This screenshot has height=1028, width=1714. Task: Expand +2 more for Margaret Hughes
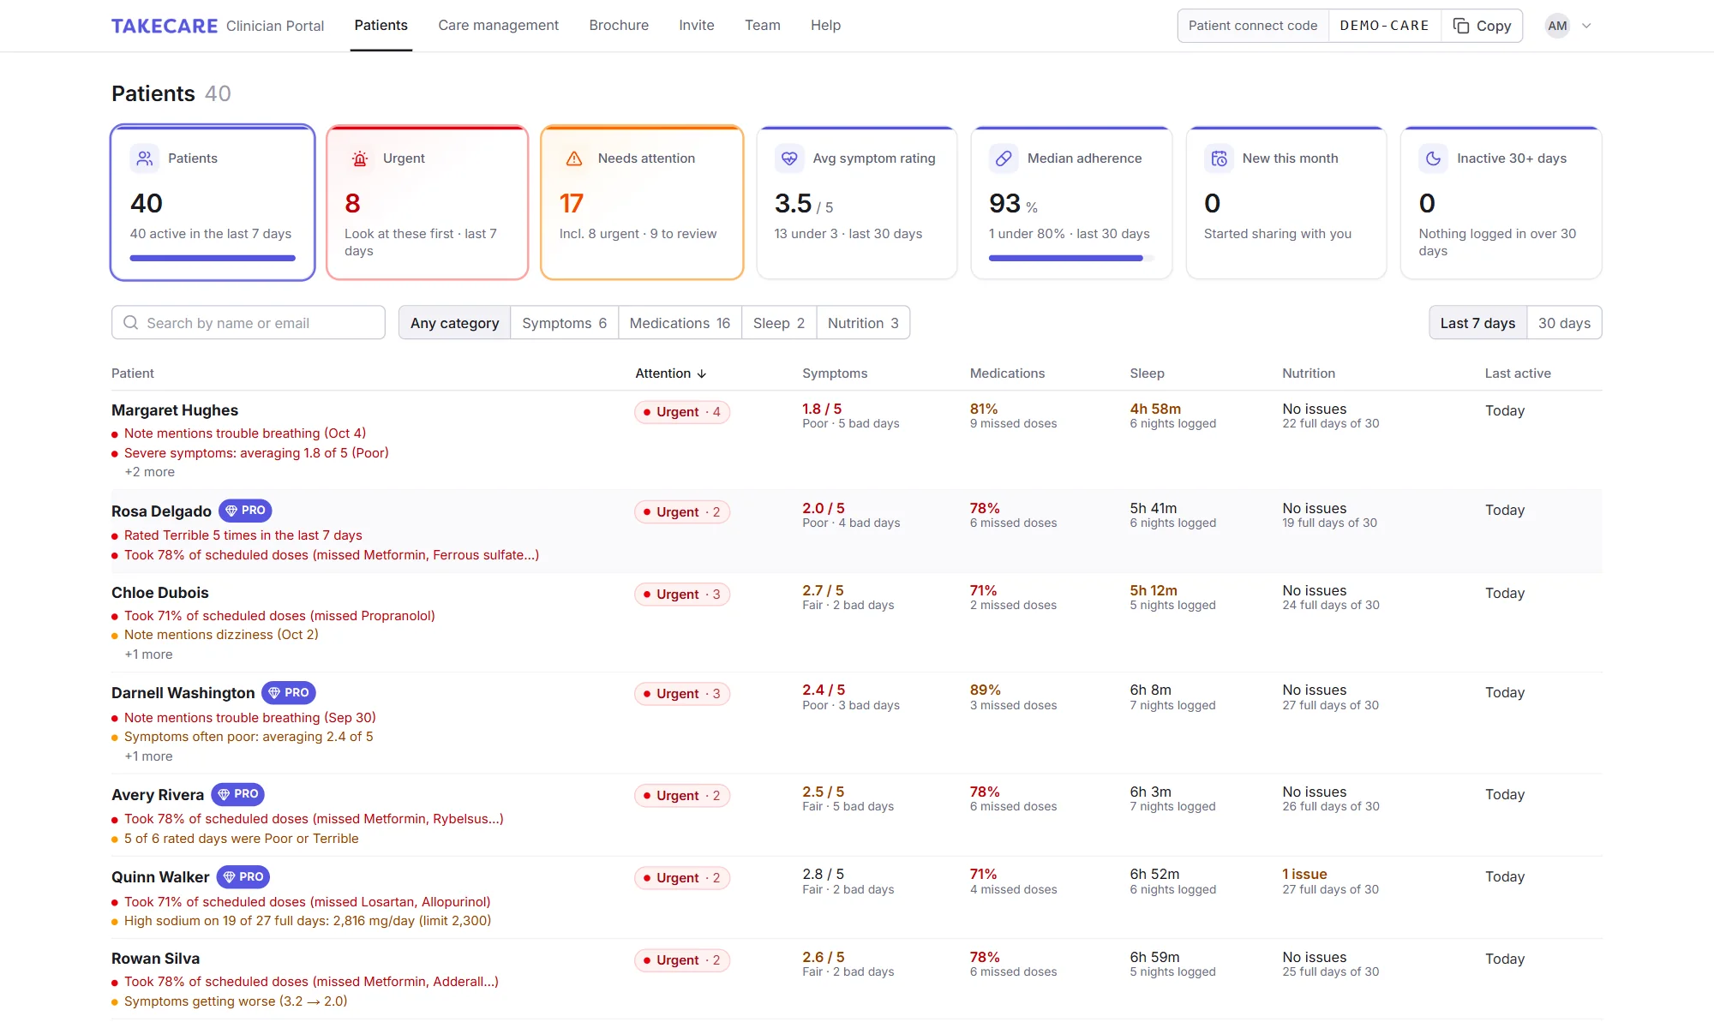tap(150, 472)
